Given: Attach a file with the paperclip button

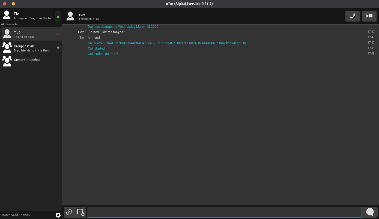Looking at the screenshot, I should coord(69,212).
